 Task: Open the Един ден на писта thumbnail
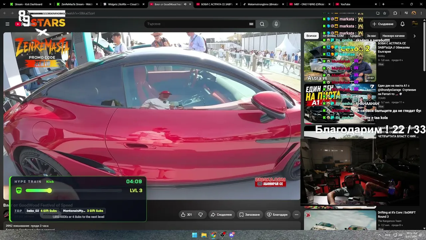click(x=340, y=103)
